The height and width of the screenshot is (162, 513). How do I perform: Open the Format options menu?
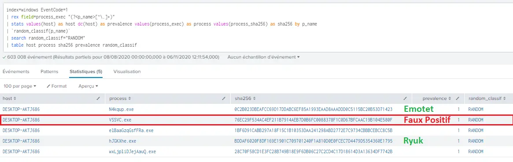(x=57, y=86)
